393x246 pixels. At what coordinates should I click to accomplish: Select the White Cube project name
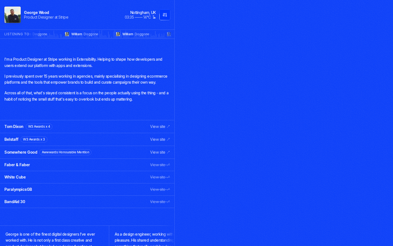15,177
